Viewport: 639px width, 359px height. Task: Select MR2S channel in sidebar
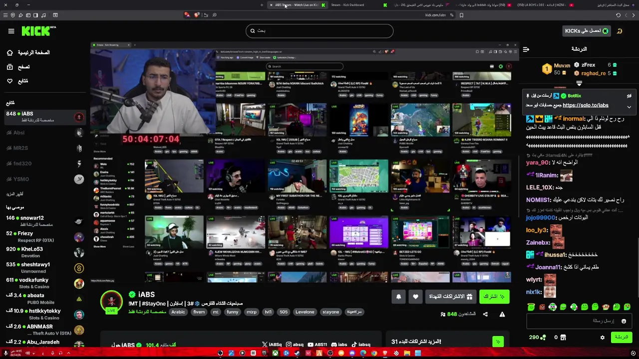pos(44,148)
